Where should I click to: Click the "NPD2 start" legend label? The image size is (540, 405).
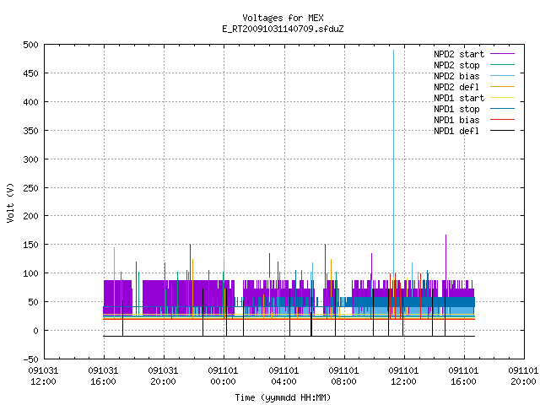coord(459,54)
